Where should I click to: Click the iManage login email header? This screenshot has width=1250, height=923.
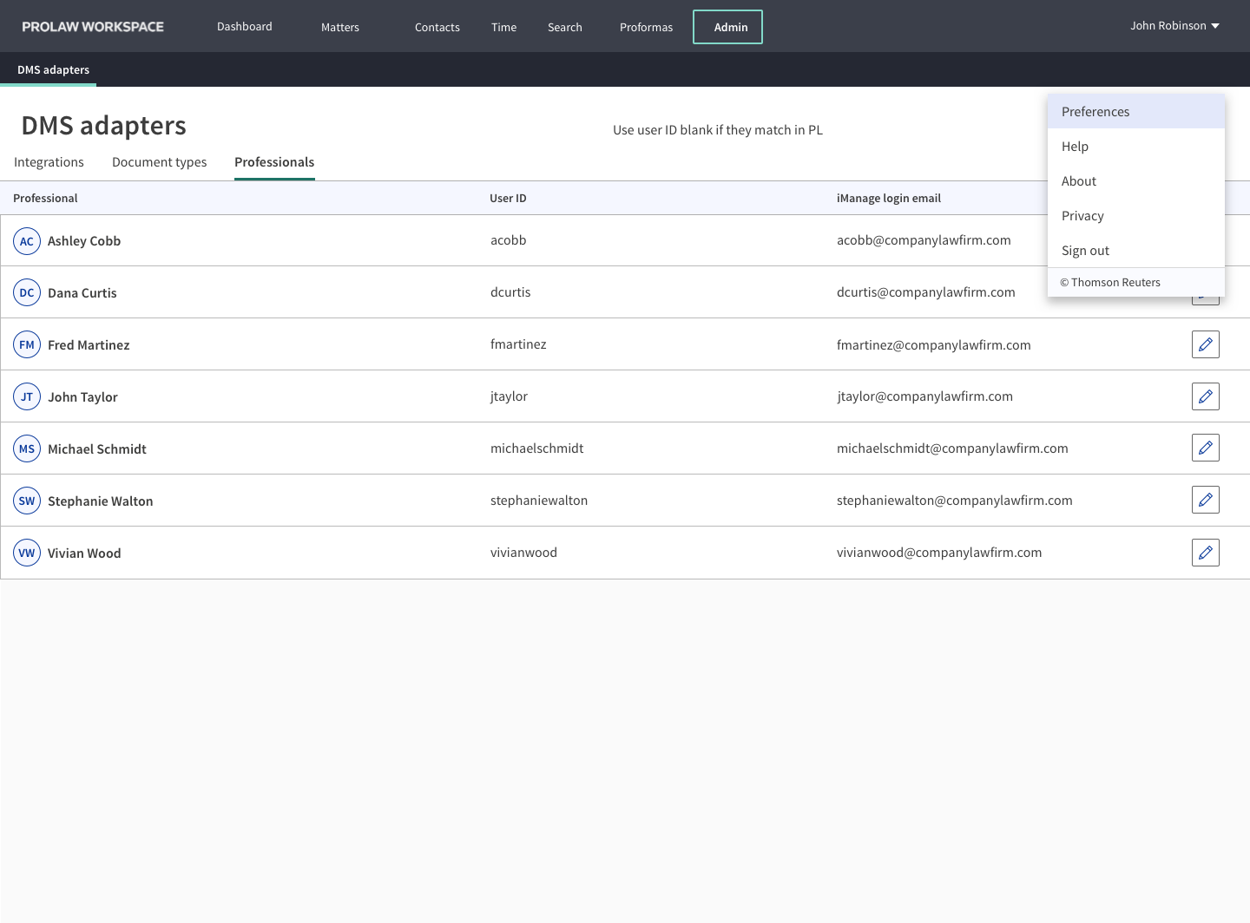tap(889, 199)
